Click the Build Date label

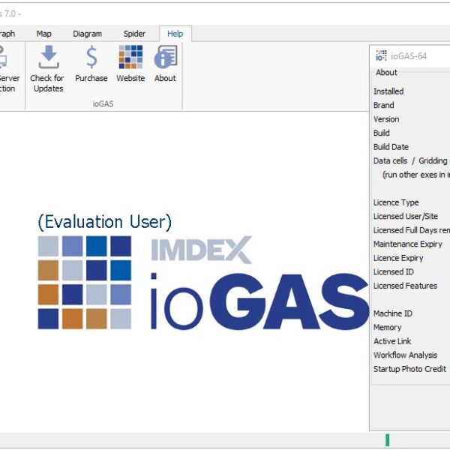pos(391,147)
